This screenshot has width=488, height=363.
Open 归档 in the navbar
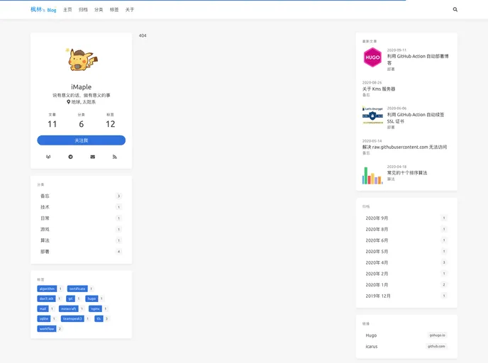click(83, 10)
